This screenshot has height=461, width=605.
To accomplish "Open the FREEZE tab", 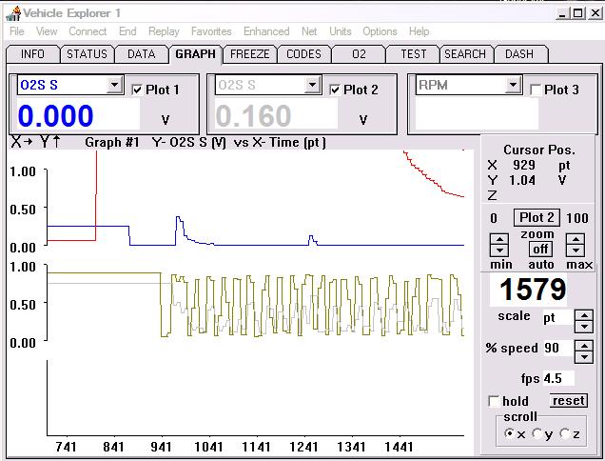I will tap(250, 54).
